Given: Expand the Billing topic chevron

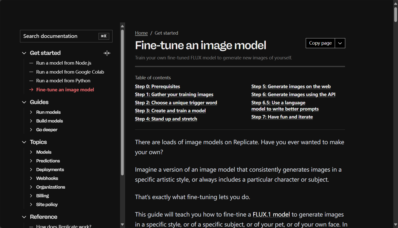Looking at the screenshot, I should coord(31,196).
